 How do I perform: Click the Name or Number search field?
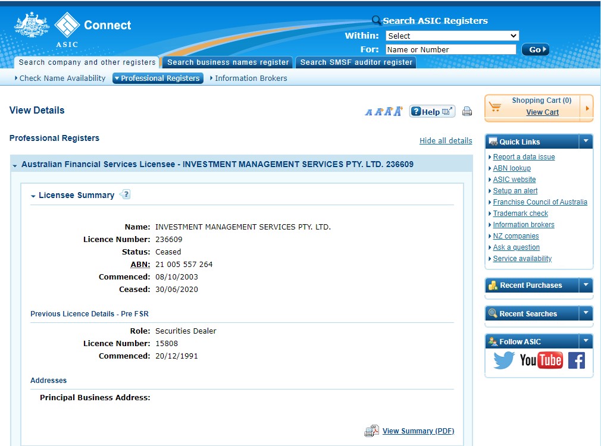click(x=451, y=49)
